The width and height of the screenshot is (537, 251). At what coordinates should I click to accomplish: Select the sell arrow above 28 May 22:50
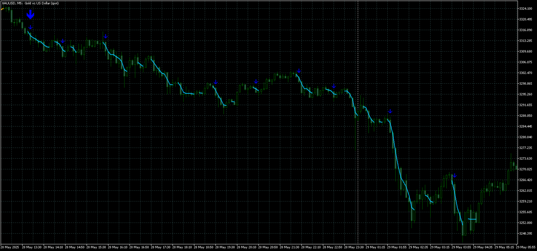pyautogui.click(x=334, y=86)
